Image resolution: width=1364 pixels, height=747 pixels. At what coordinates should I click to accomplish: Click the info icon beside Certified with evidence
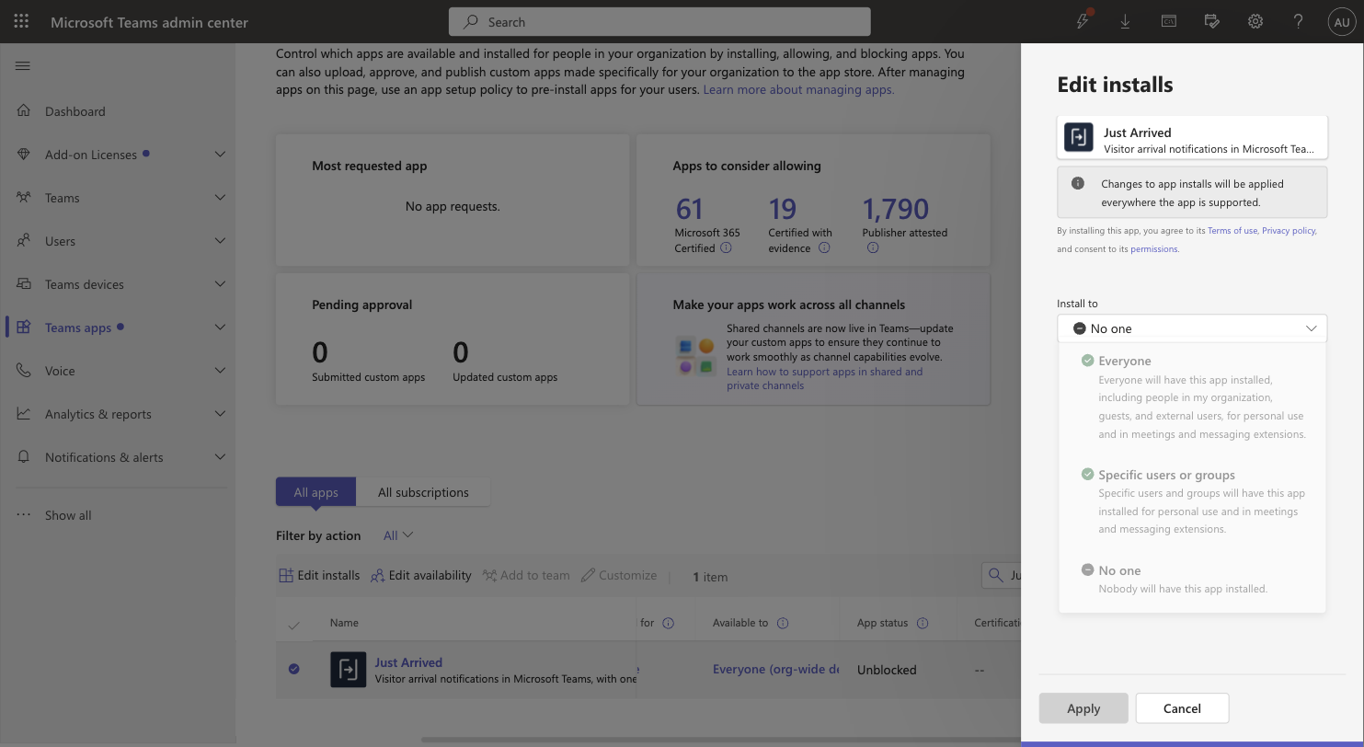click(x=824, y=247)
